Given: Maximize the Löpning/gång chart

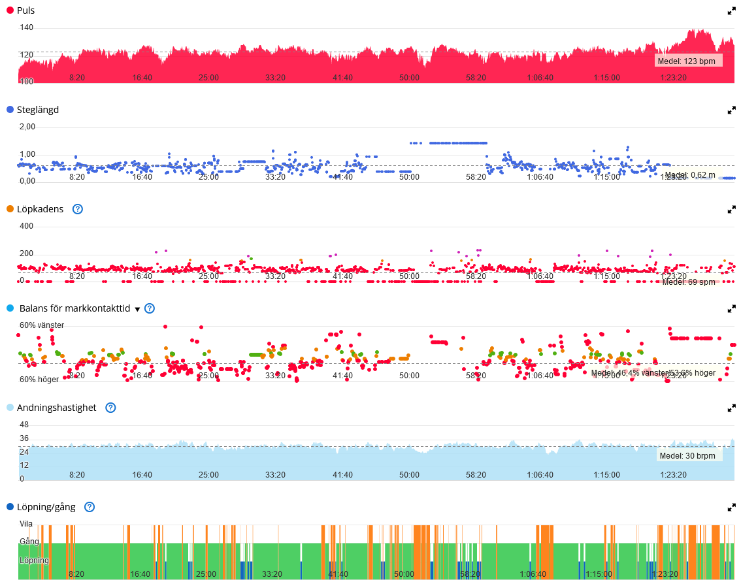Looking at the screenshot, I should coord(731,507).
